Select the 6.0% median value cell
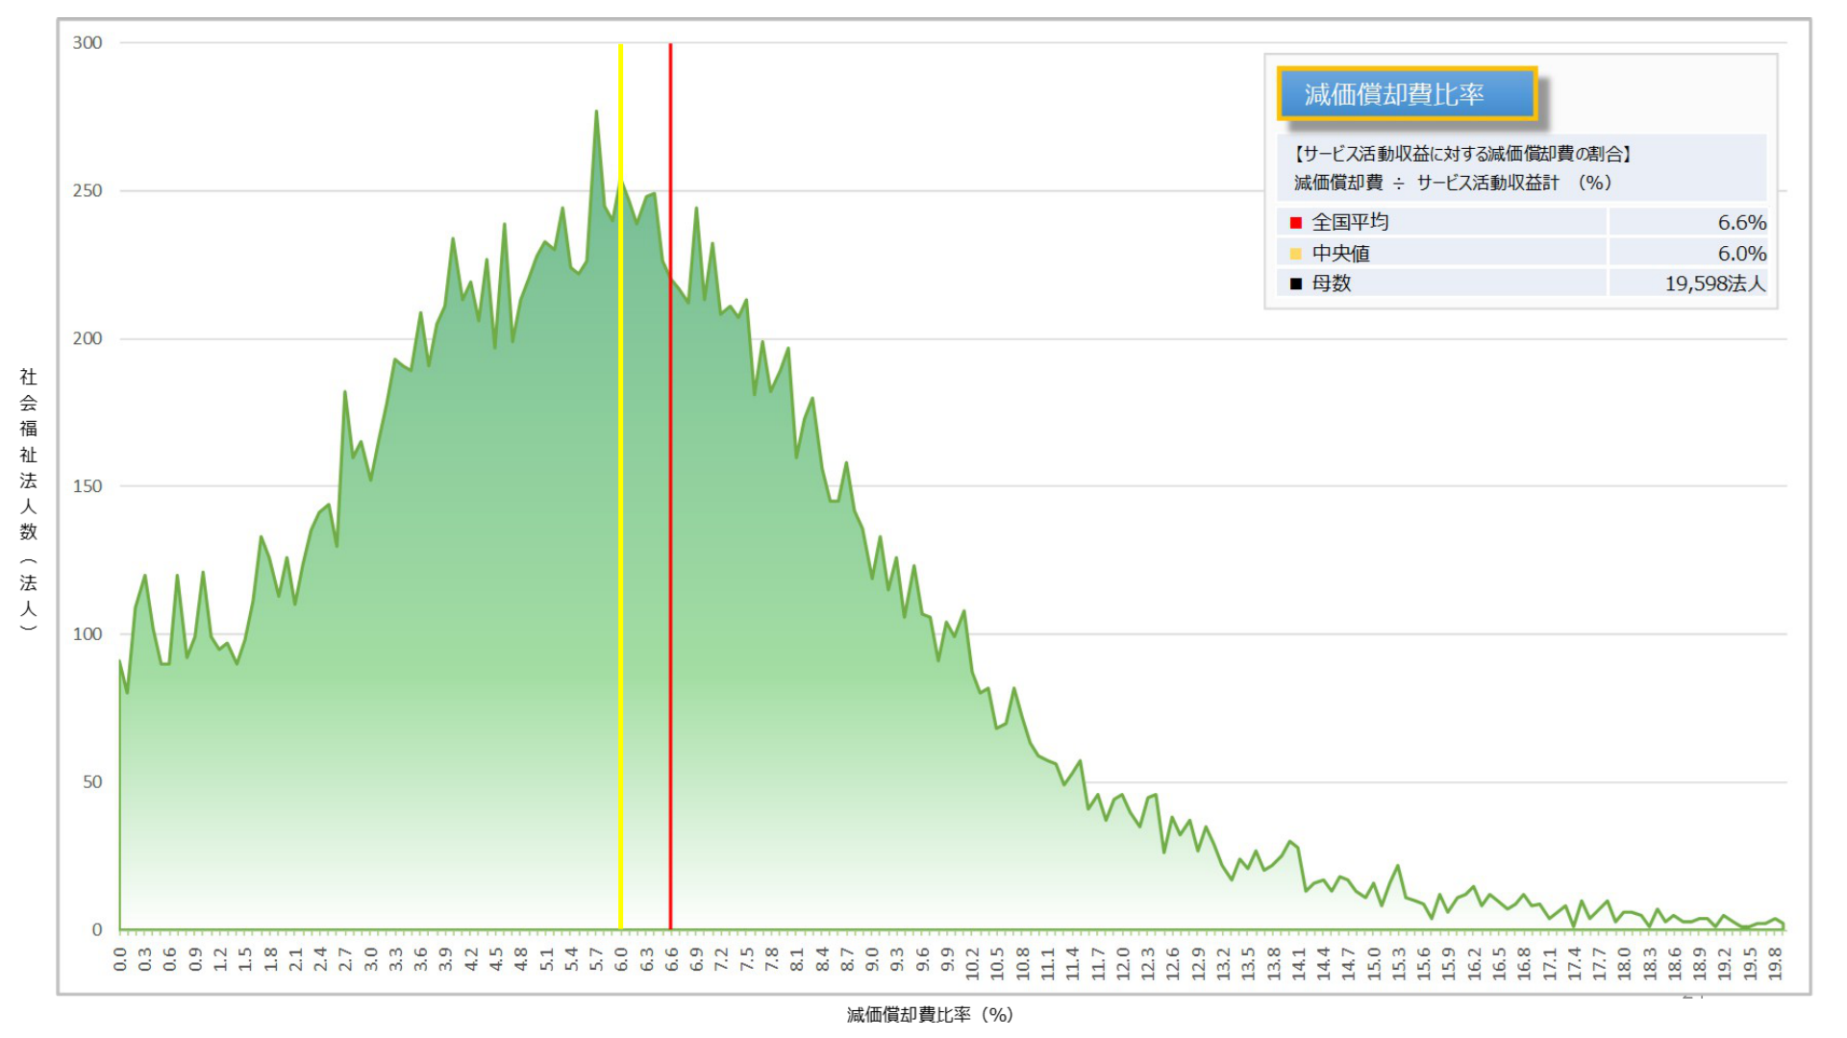The width and height of the screenshot is (1847, 1038). click(x=1741, y=254)
